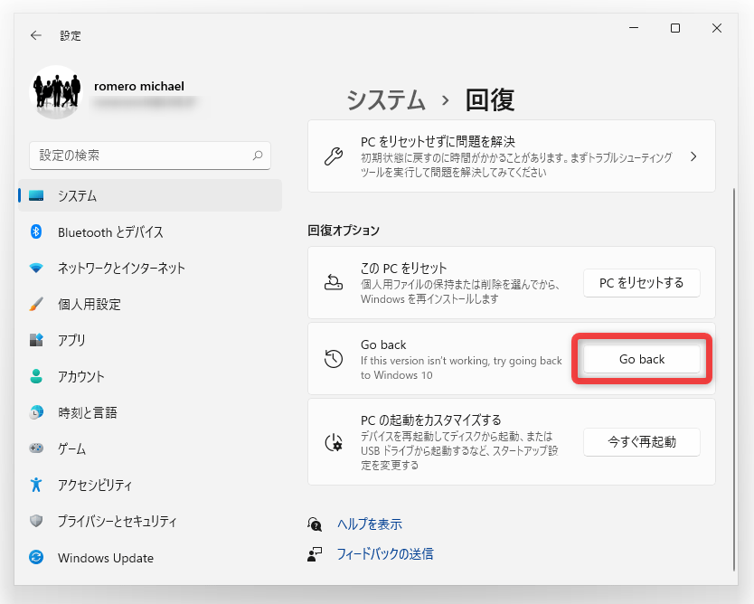
Task: Click the vertical scrollbar of the content pane
Action: point(734,380)
